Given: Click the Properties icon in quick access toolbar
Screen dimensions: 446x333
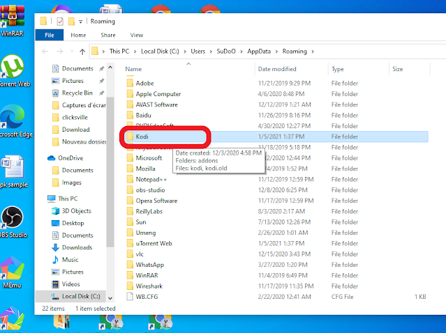Looking at the screenshot, I should (x=60, y=22).
